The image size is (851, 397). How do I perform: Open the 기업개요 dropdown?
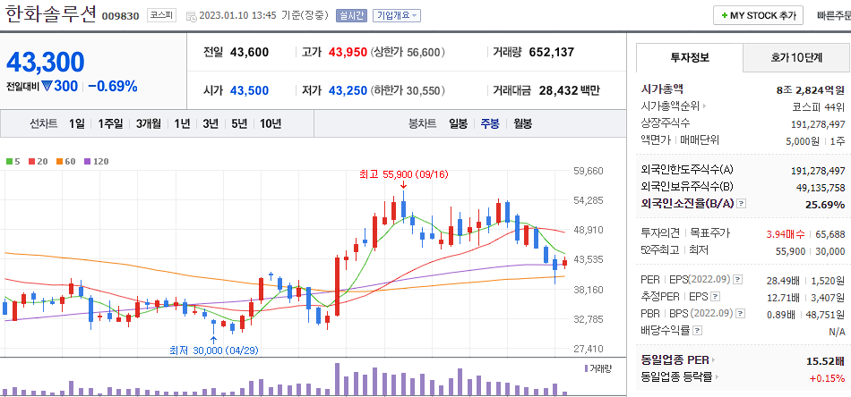click(x=397, y=16)
